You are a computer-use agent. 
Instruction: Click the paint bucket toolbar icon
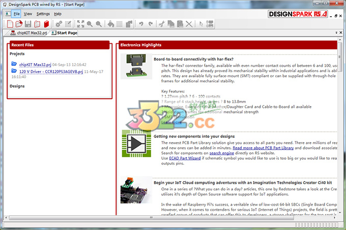click(x=111, y=24)
